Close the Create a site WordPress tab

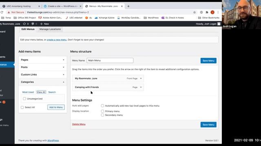pos(81,6)
